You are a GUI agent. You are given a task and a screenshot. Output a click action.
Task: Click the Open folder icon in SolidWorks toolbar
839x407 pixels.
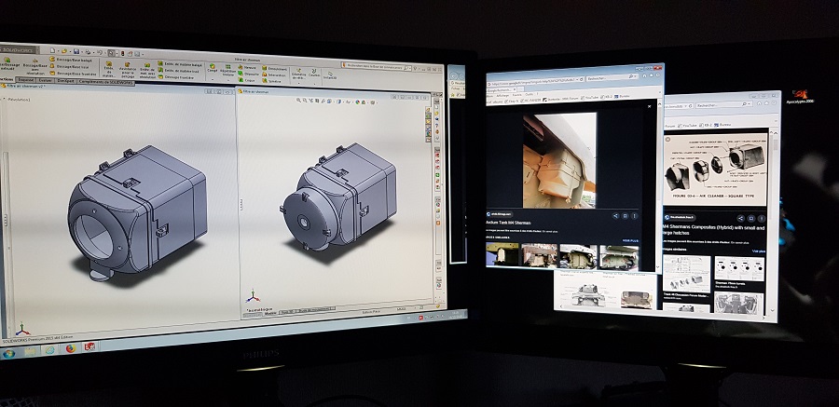(x=64, y=51)
